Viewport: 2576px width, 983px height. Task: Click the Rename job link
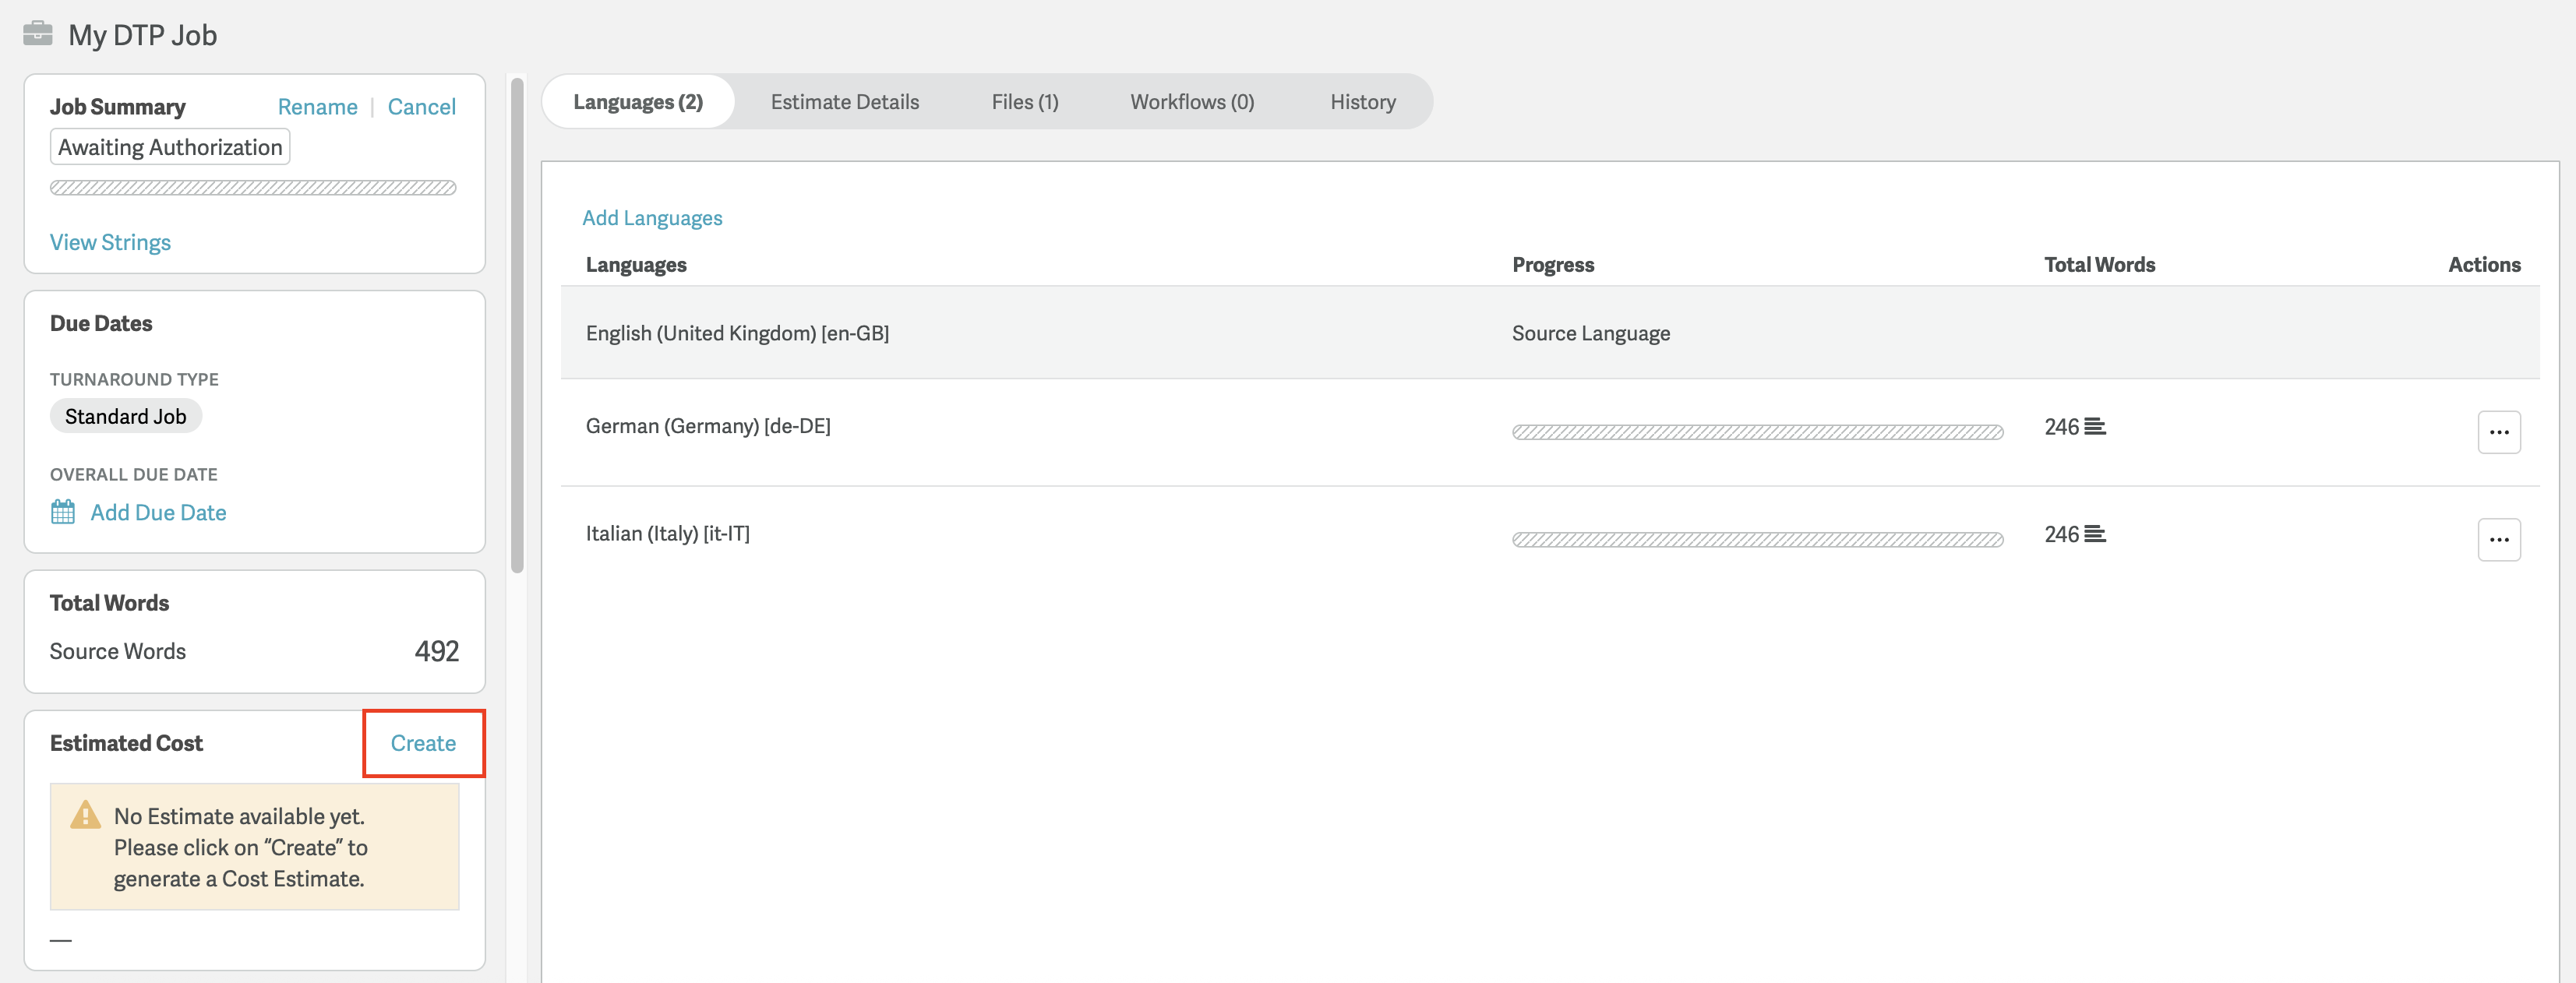pyautogui.click(x=317, y=107)
